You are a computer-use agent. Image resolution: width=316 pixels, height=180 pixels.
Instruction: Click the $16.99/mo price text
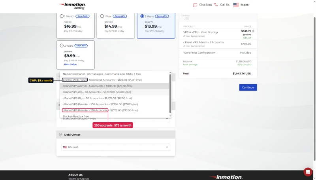coord(73,27)
